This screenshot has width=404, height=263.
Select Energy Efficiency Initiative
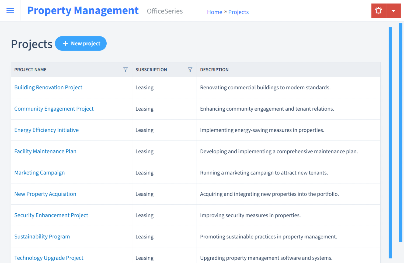pyautogui.click(x=46, y=130)
